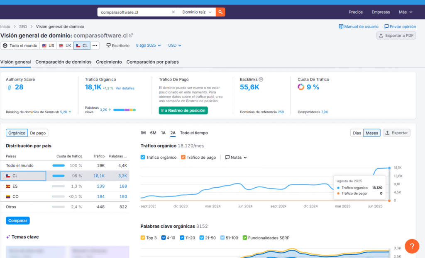
Task: Select the UK flag database
Action: [x=65, y=45]
